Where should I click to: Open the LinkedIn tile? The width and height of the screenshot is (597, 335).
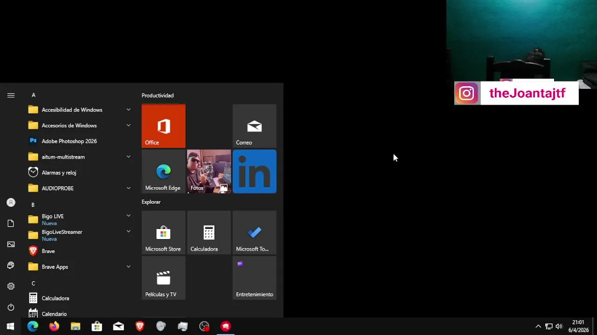coord(254,171)
